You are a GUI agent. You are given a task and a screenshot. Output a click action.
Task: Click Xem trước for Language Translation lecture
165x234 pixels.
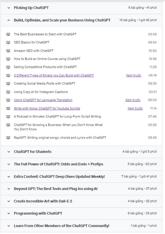tap(133, 100)
